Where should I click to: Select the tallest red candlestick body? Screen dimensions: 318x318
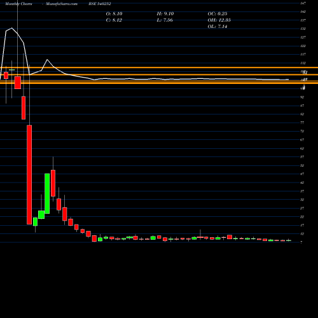pos(29,175)
